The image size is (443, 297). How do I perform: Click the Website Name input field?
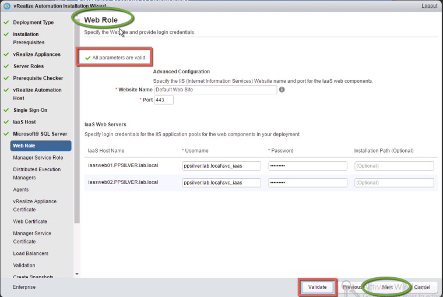coord(215,90)
